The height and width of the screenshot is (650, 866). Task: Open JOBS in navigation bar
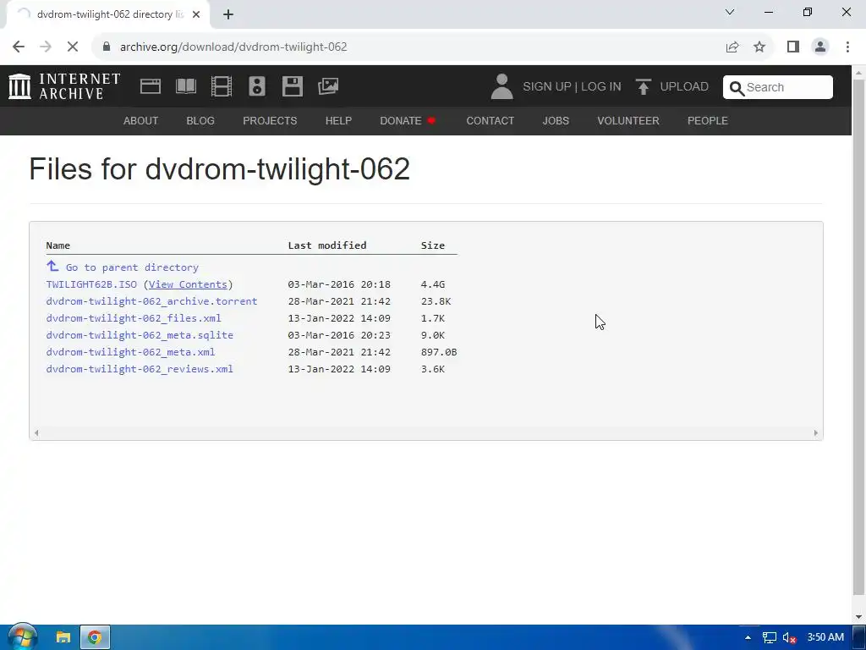[x=556, y=120]
